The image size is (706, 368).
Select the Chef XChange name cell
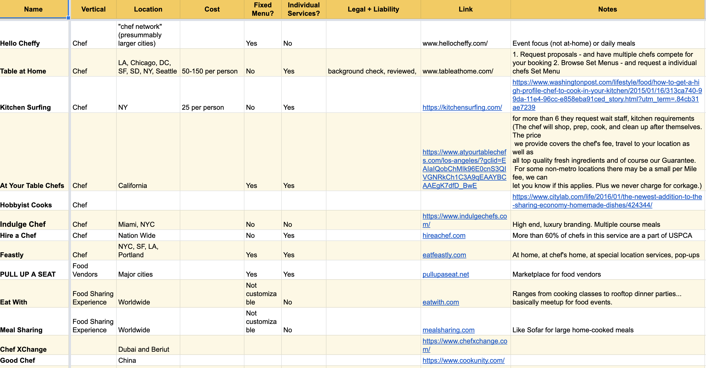point(34,345)
